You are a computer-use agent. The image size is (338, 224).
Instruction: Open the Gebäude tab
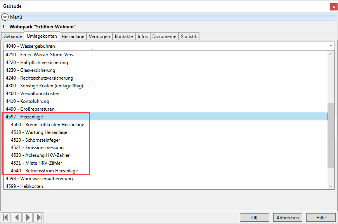point(12,36)
